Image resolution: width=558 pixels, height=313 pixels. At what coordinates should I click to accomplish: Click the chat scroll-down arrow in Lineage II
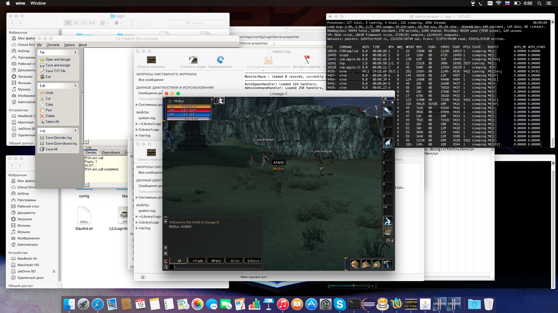click(166, 248)
